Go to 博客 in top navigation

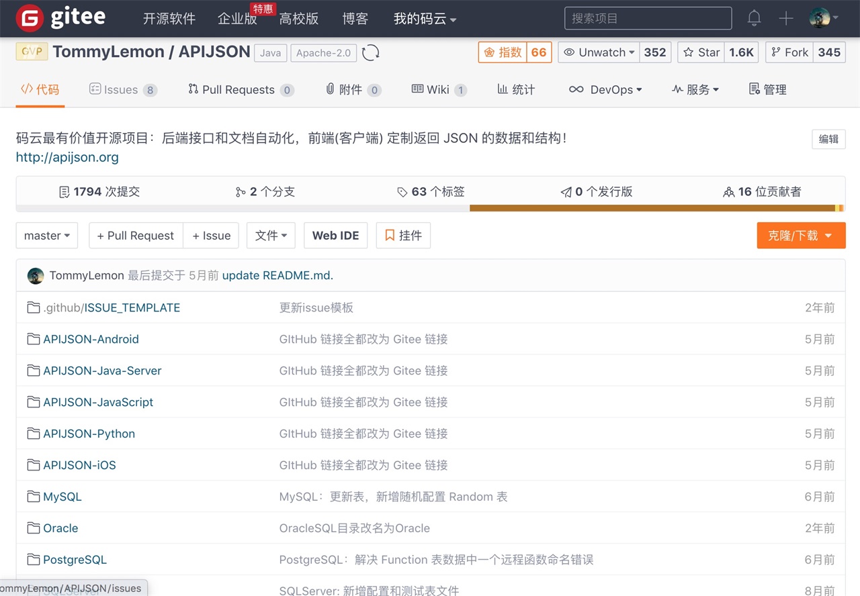(355, 19)
